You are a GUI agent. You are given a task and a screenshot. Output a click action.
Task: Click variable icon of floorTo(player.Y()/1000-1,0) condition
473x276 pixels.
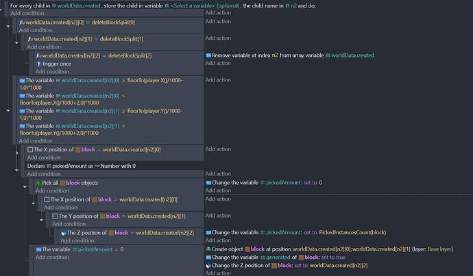click(x=22, y=111)
